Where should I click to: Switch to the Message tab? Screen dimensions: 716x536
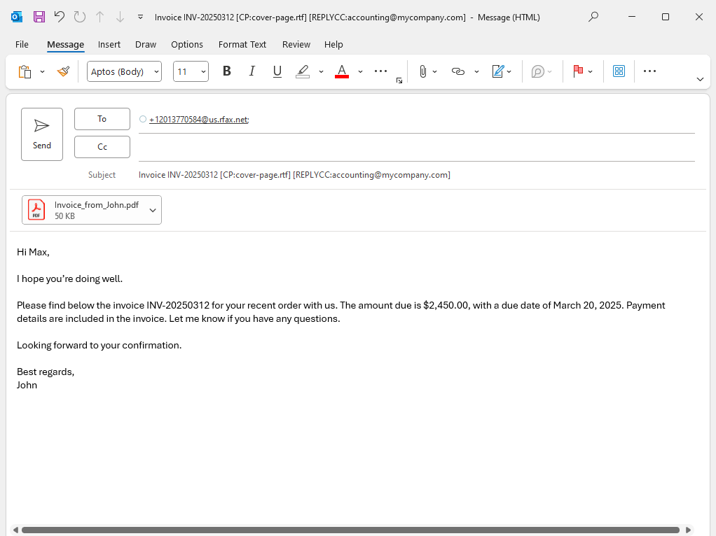click(65, 44)
